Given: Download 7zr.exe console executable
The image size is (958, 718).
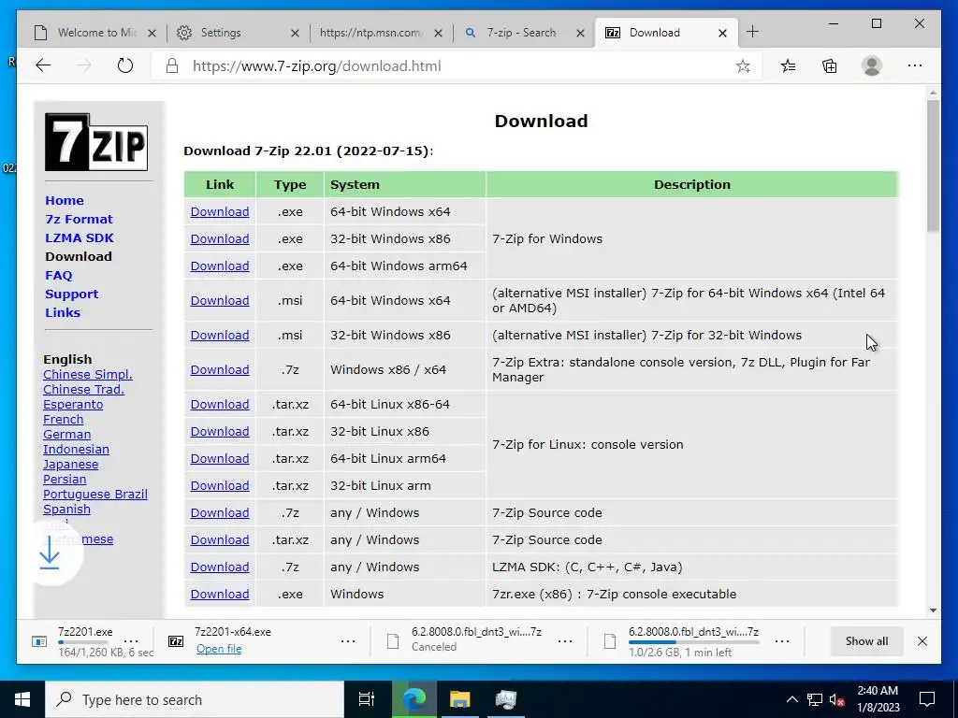Looking at the screenshot, I should (220, 594).
